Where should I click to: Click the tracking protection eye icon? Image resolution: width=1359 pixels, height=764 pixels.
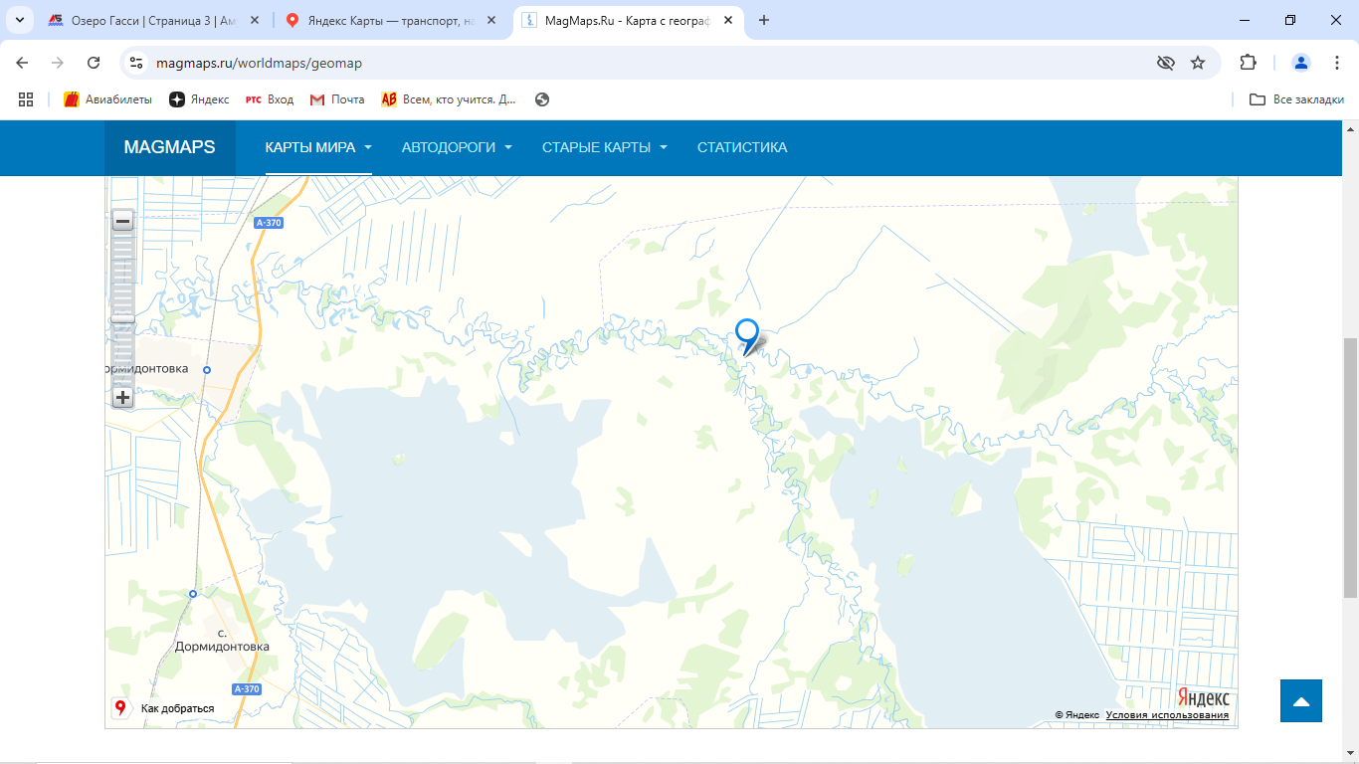click(x=1165, y=63)
